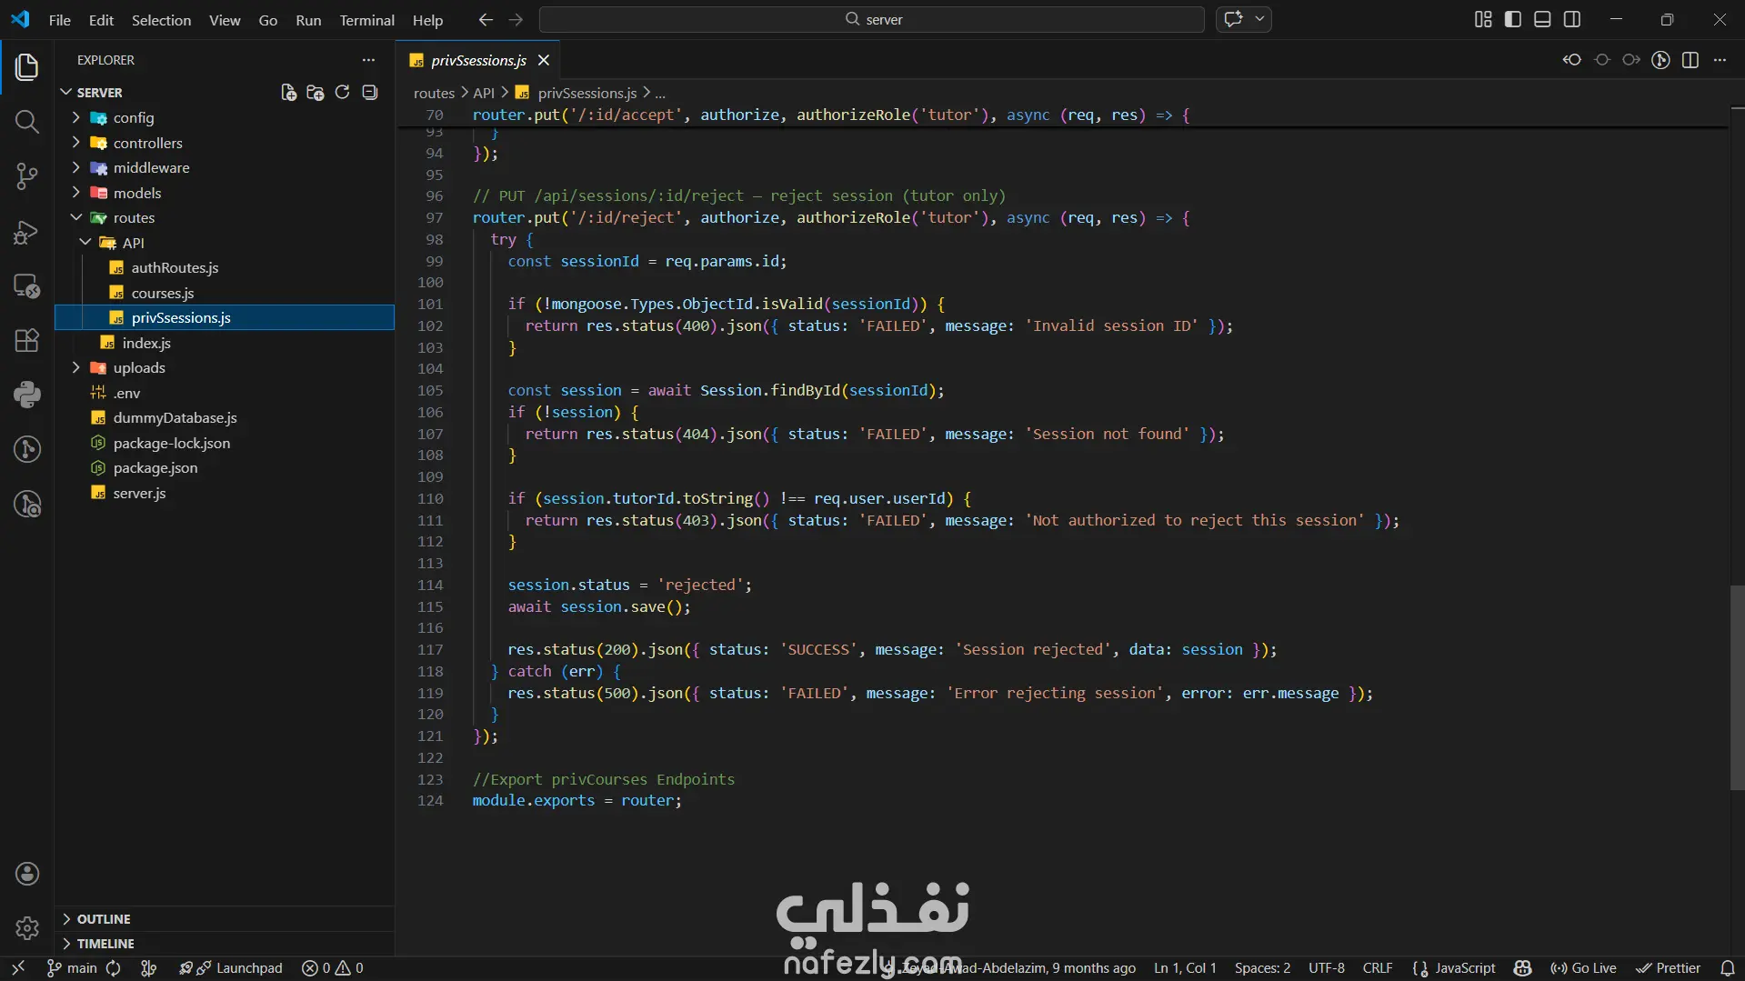Viewport: 1745px width, 981px height.
Task: Open the Explorer view in the activity bar
Action: point(27,66)
